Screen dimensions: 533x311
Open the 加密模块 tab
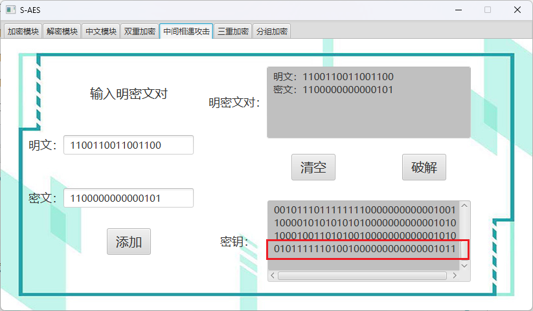point(23,32)
